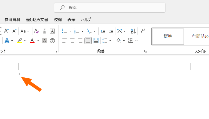
Task: Toggle character shading gray A icon
Action: coord(45,41)
